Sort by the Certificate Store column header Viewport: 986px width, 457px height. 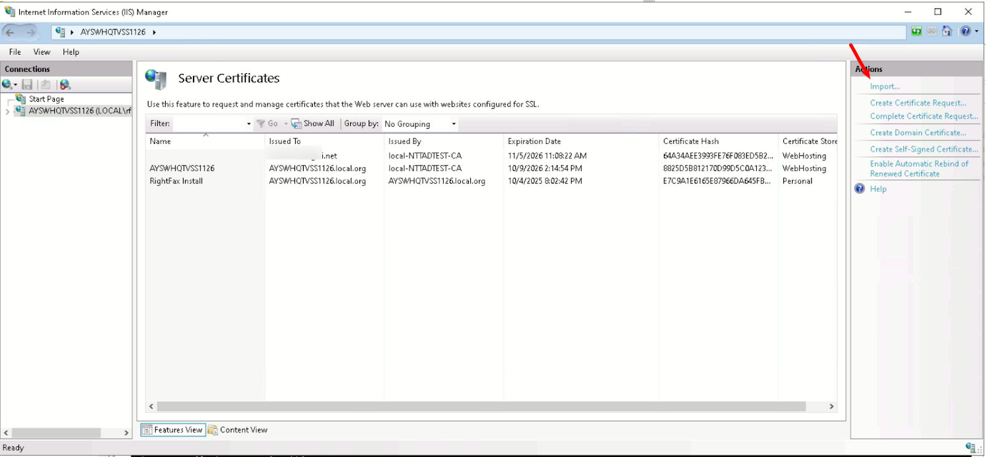(x=809, y=141)
